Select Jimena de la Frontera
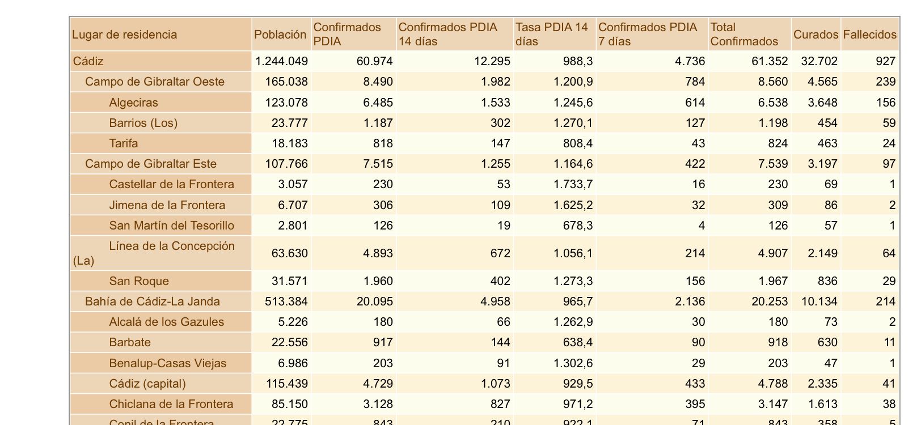 [167, 205]
